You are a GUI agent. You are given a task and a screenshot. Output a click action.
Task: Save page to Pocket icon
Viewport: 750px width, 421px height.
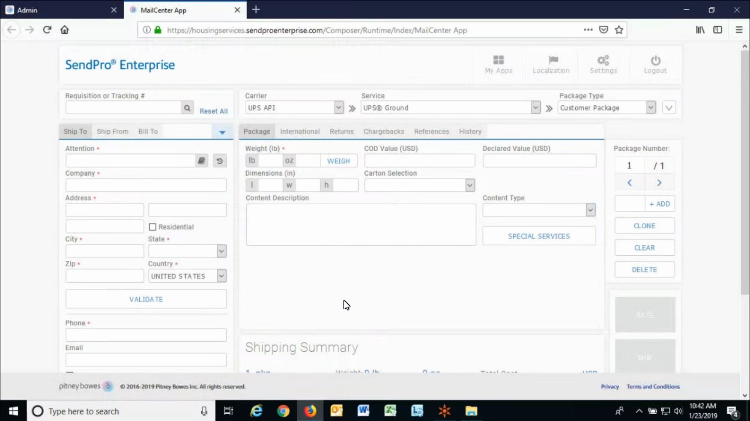(604, 30)
